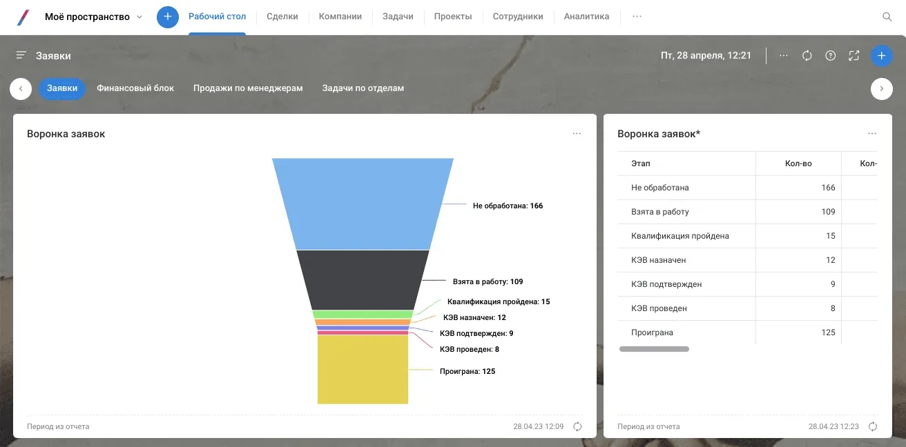Image resolution: width=906 pixels, height=447 pixels.
Task: Click the dark Взята в работу funnel segment
Action: 363,279
